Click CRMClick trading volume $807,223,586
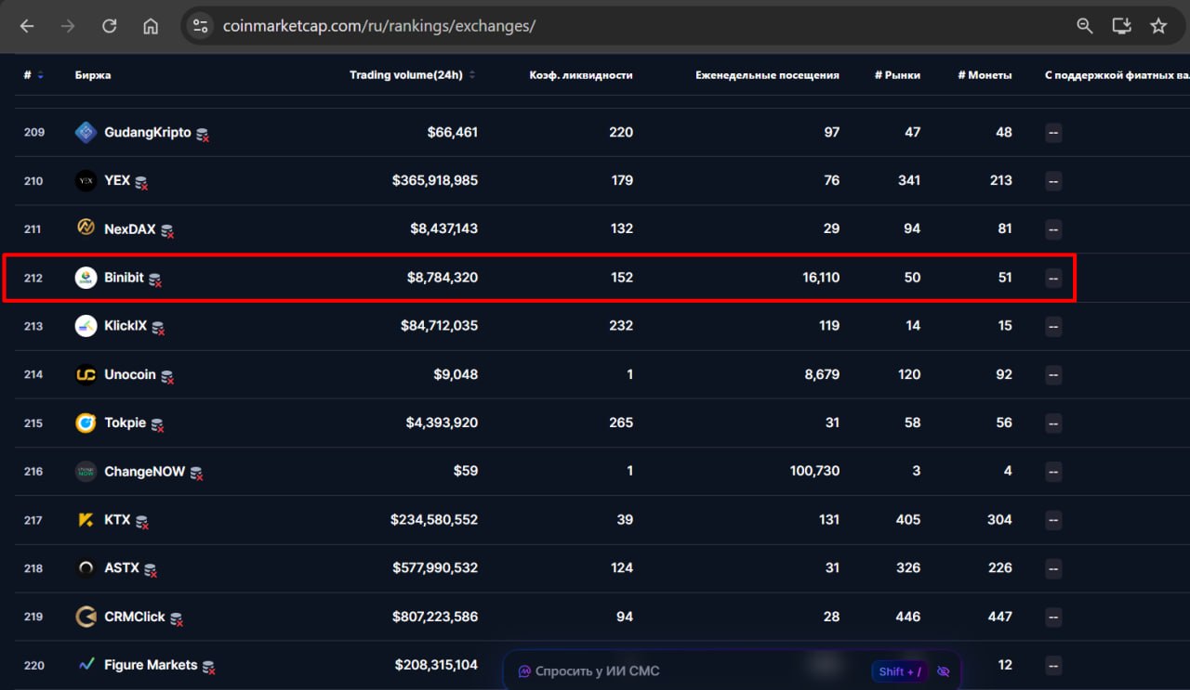 coord(435,617)
